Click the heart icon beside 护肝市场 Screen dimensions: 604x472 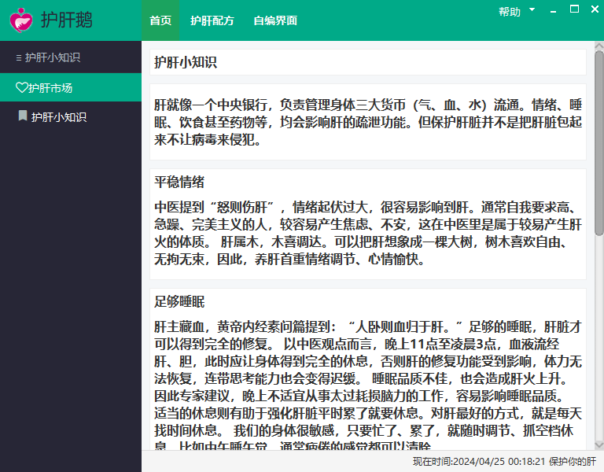click(x=21, y=87)
